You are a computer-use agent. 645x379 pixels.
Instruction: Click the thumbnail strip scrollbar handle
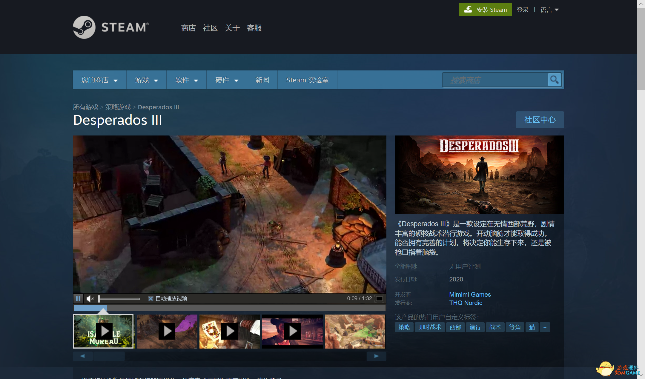(x=109, y=356)
